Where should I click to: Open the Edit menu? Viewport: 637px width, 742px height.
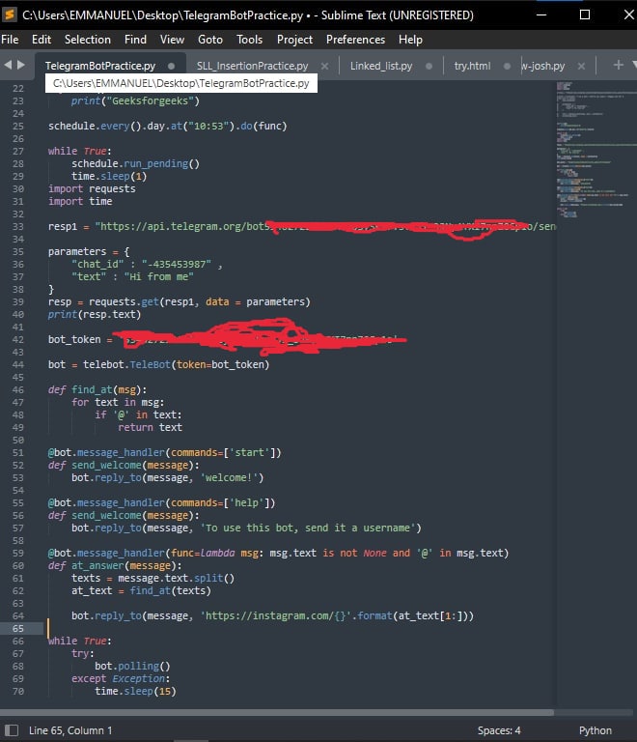[x=42, y=40]
